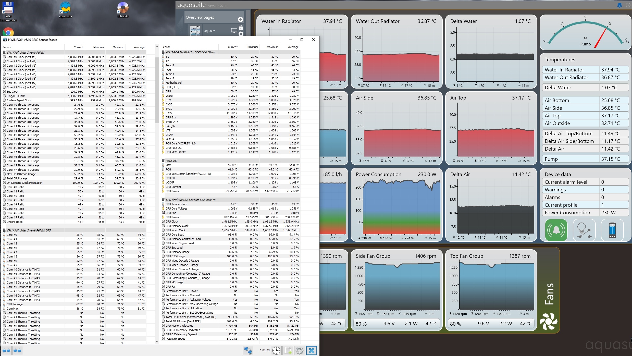Click the expand columns arrows button
Image resolution: width=632 pixels, height=356 pixels.
[7, 350]
